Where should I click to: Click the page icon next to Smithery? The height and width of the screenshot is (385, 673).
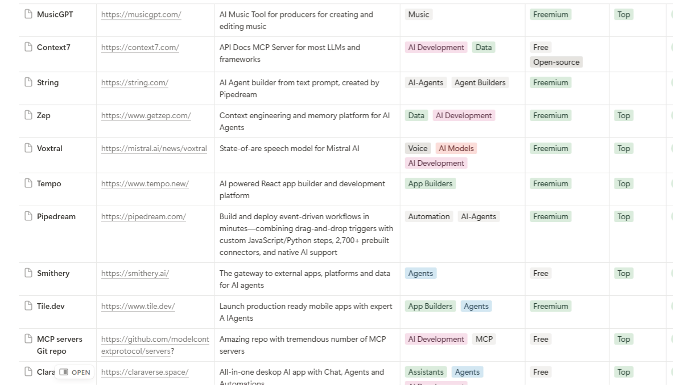click(x=28, y=274)
